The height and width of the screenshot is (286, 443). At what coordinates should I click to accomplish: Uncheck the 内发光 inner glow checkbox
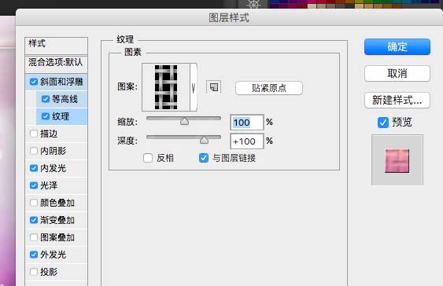click(34, 168)
